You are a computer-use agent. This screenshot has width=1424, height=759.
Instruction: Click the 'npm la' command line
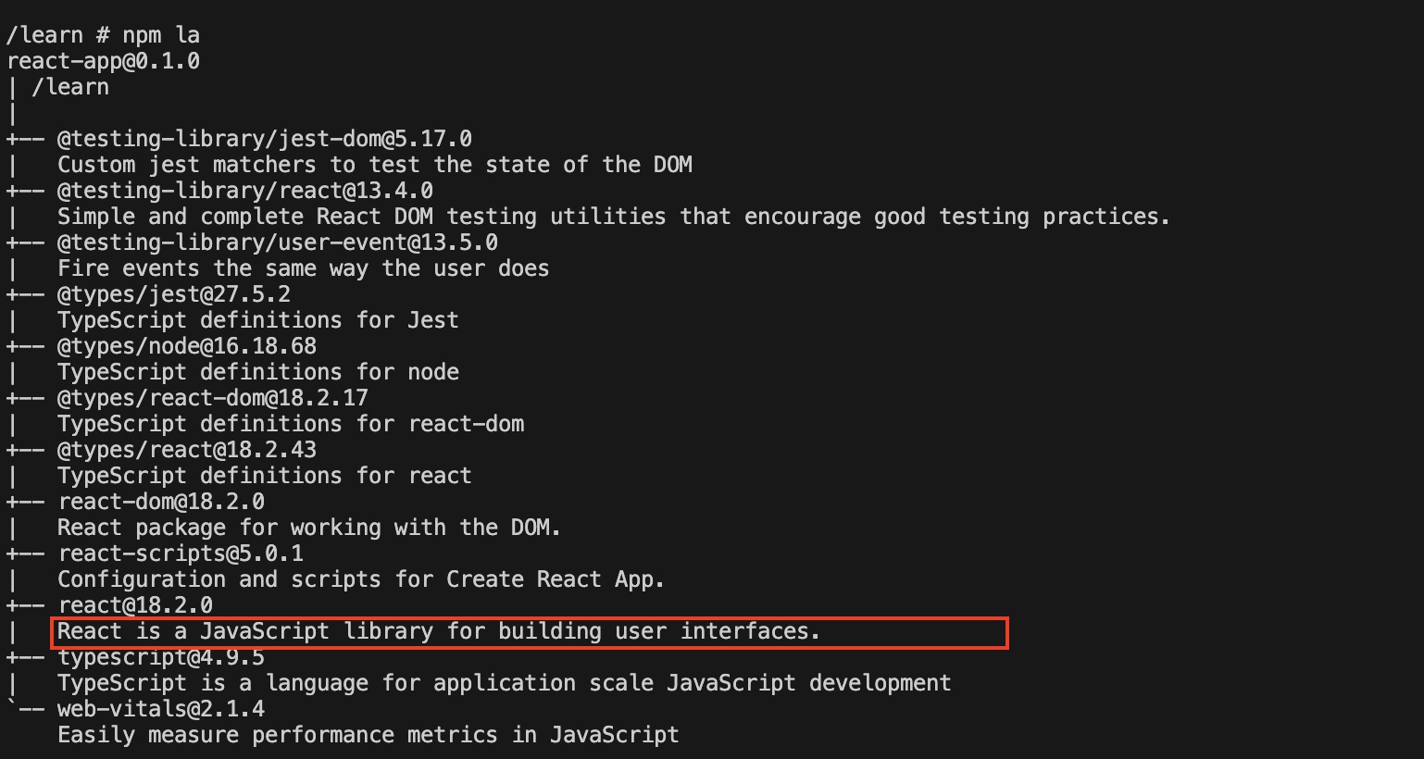(x=103, y=35)
